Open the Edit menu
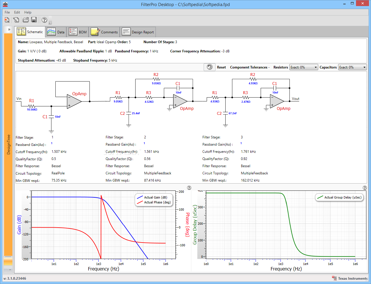Screen dimensions: 371x284 pos(17,12)
